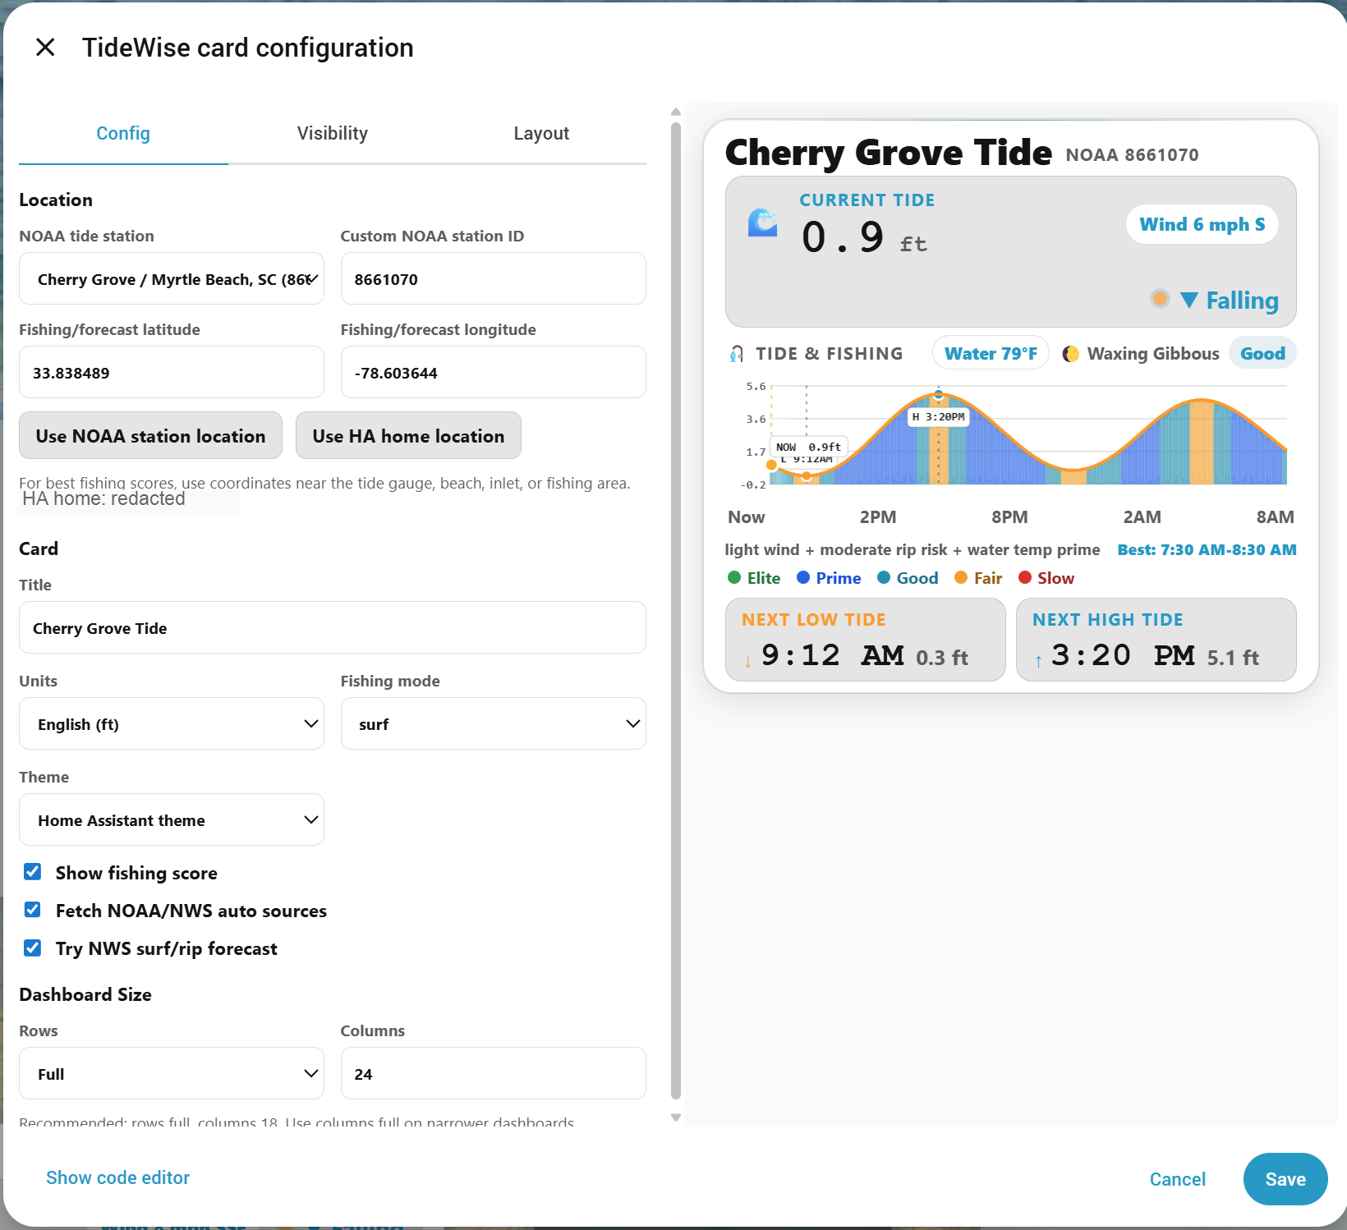Screen dimensions: 1347x1230
Task: Click the teal Good legend dot
Action: click(884, 577)
